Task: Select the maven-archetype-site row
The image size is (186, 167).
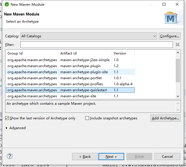Action: 70,96
